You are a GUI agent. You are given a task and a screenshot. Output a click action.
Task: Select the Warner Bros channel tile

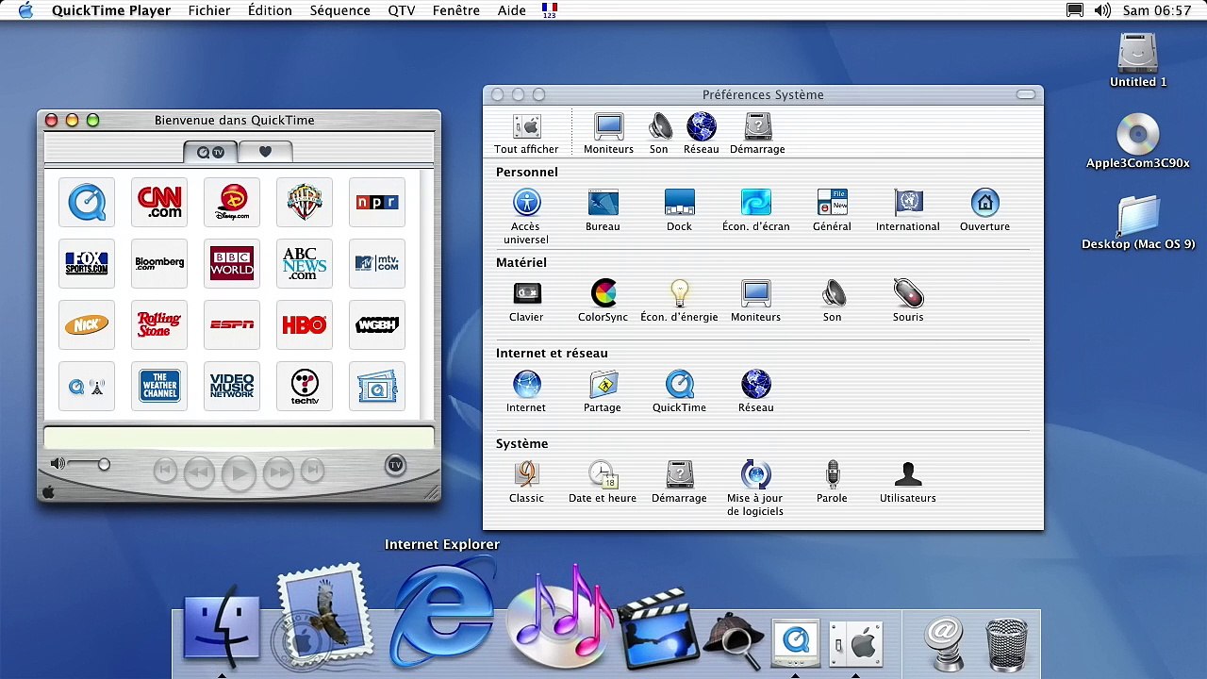[305, 202]
